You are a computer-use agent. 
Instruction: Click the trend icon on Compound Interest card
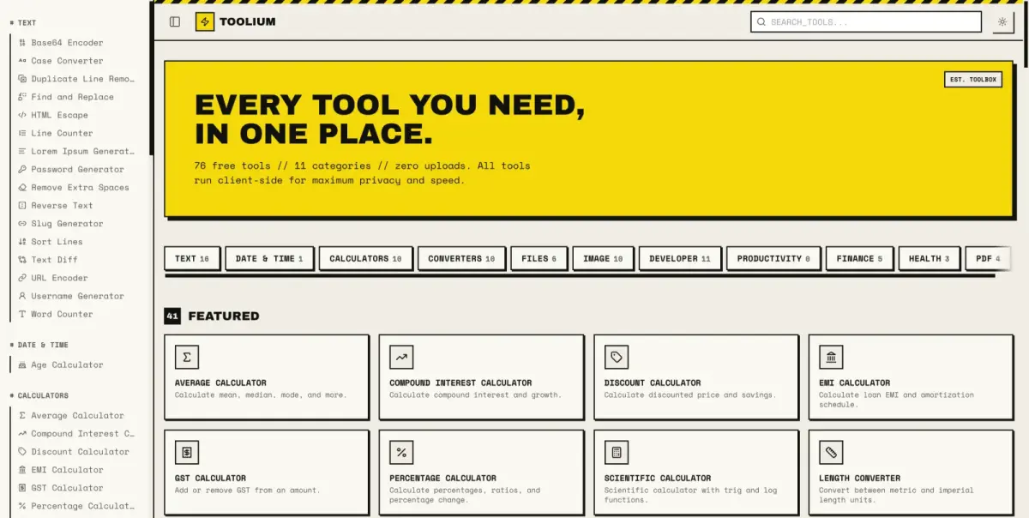coord(401,357)
